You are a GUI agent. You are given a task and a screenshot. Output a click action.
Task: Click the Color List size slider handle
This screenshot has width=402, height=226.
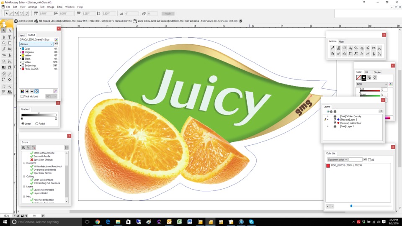(x=351, y=206)
